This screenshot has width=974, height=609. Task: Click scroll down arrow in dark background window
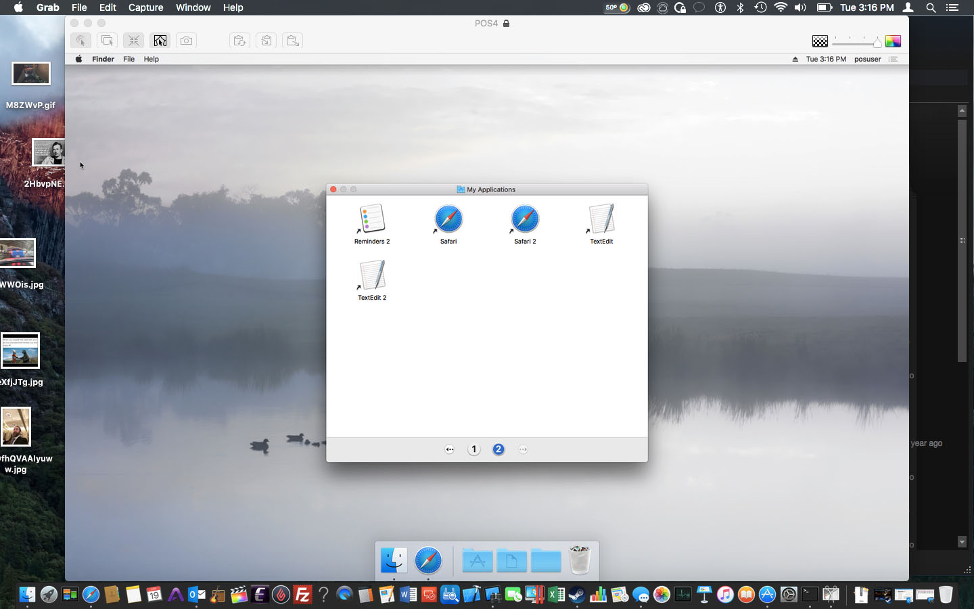point(962,541)
